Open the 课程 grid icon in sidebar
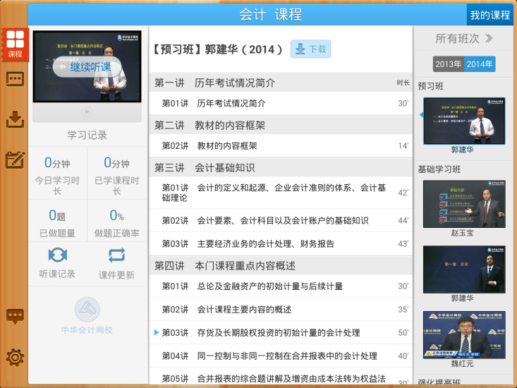The image size is (517, 388). 15,44
